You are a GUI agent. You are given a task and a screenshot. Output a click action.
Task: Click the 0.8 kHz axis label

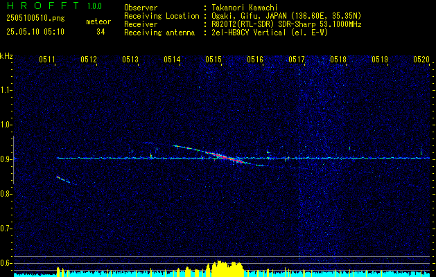coord(6,194)
